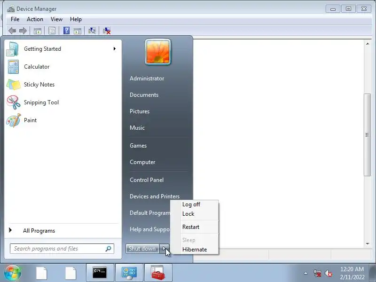Click the Show/Hide Action Pane toolbar icon
The width and height of the screenshot is (376, 282).
[x=78, y=31]
